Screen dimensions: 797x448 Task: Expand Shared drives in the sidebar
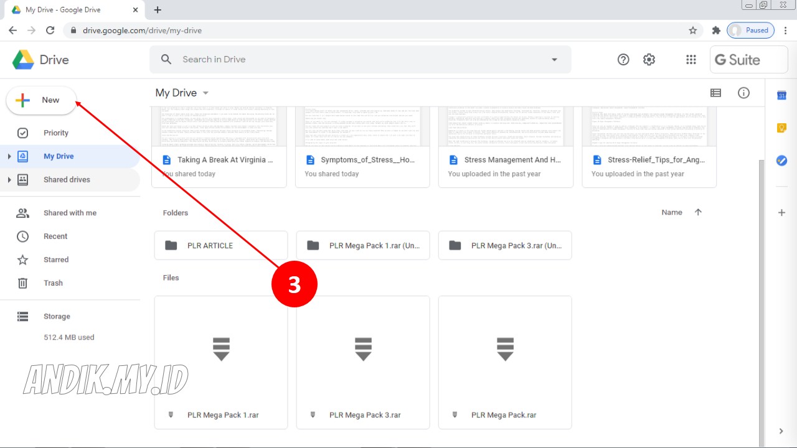pyautogui.click(x=9, y=179)
